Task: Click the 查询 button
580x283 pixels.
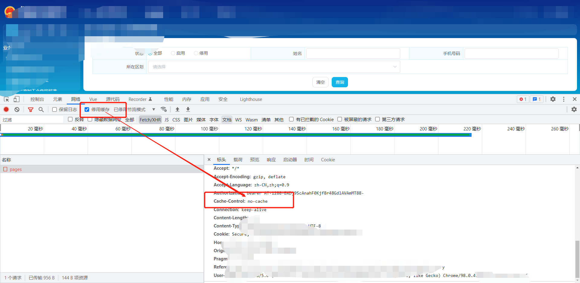Action: coord(340,82)
